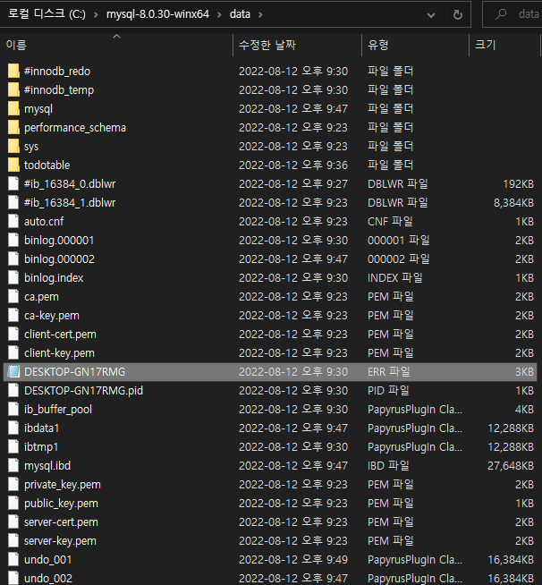Click the #innodb_redo folder icon

click(x=13, y=71)
